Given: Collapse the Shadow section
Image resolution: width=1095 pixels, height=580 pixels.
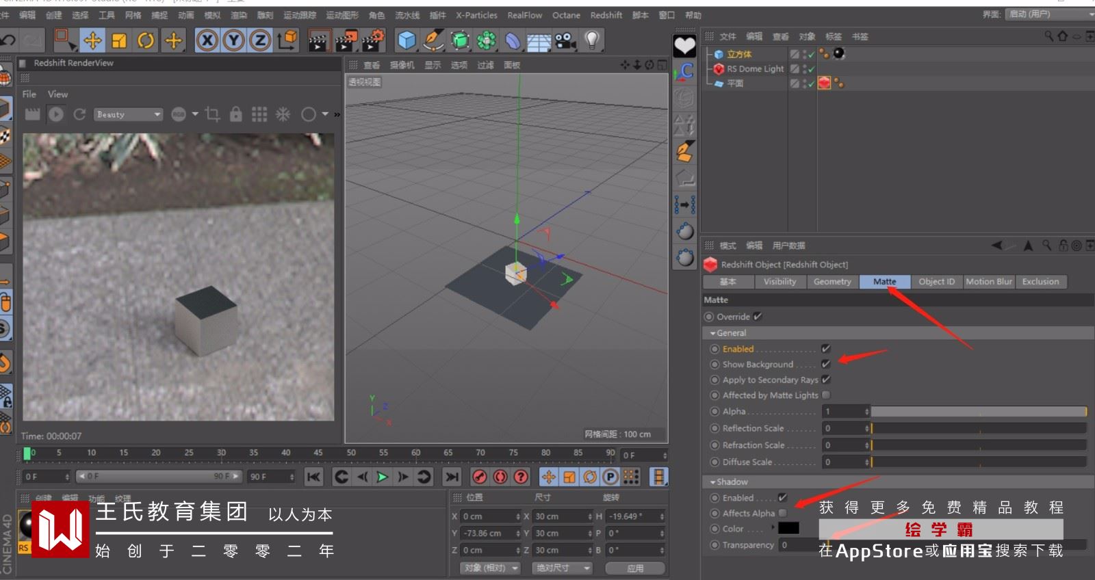Looking at the screenshot, I should pyautogui.click(x=713, y=482).
